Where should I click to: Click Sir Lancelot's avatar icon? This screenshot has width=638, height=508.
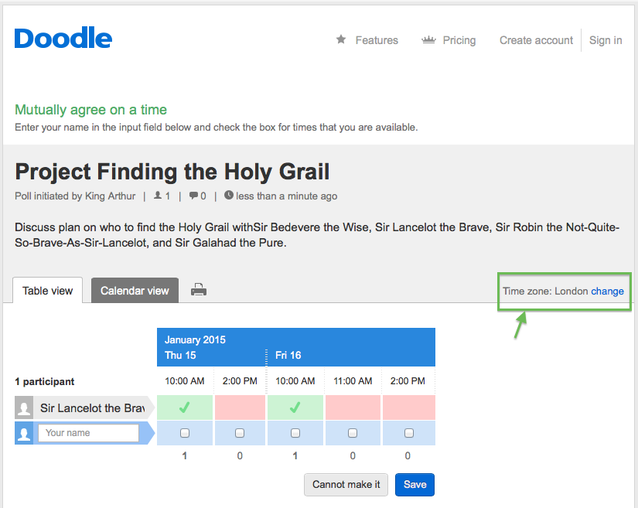(24, 407)
